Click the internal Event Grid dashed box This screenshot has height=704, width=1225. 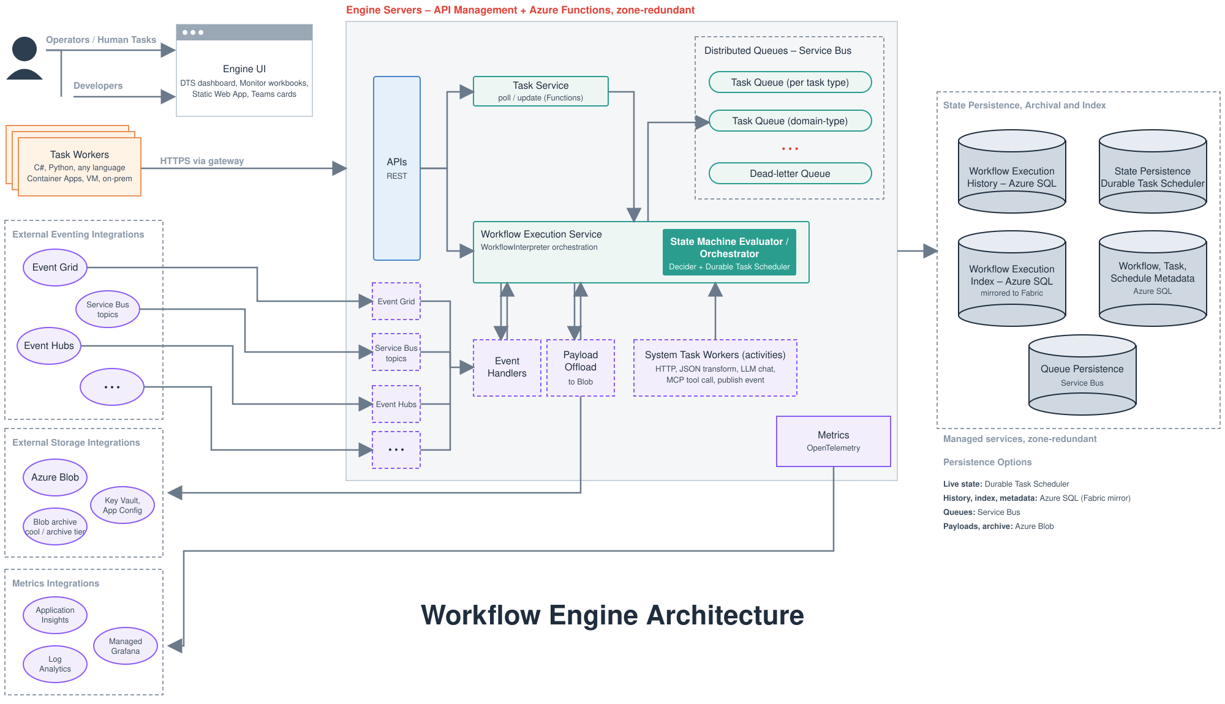(x=396, y=301)
